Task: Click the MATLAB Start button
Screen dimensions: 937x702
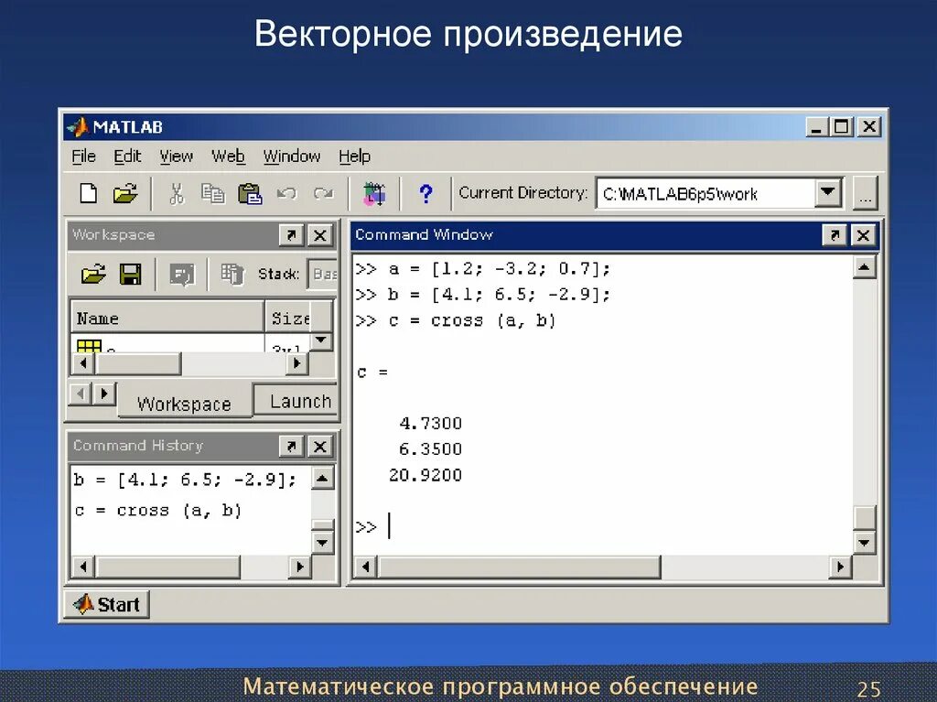Action: (x=106, y=604)
